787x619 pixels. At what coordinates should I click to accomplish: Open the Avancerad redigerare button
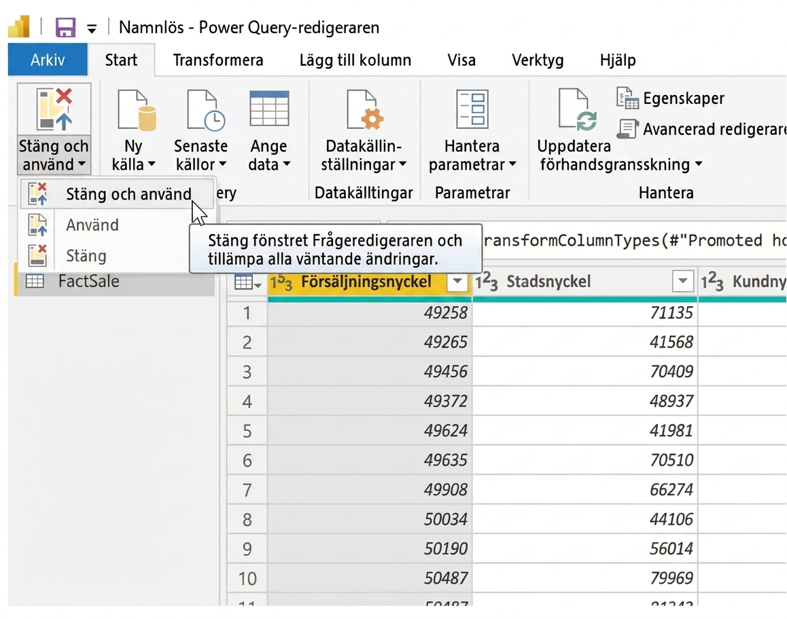click(x=701, y=130)
